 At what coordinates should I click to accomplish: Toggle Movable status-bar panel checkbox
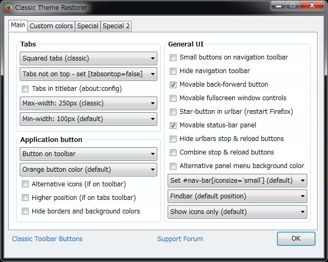(173, 125)
